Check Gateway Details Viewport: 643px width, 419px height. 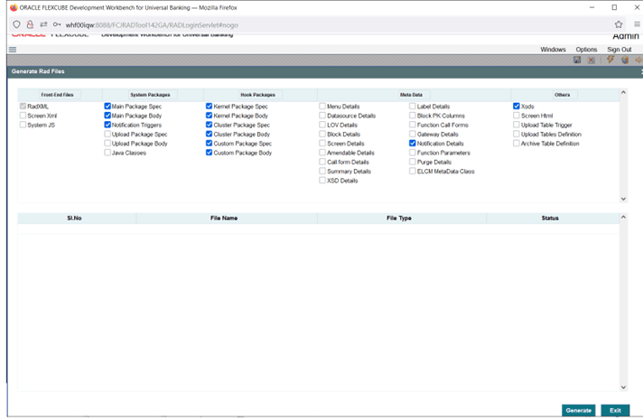[413, 134]
